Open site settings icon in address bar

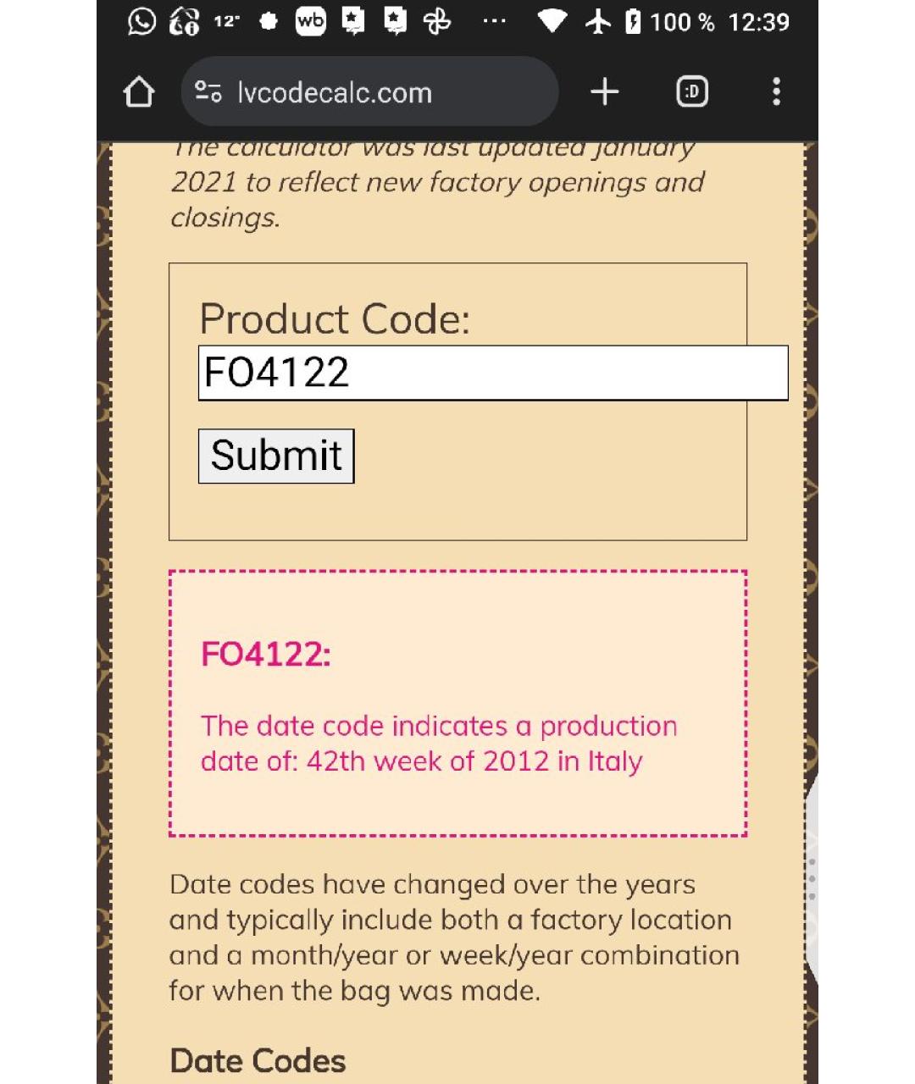pyautogui.click(x=208, y=91)
